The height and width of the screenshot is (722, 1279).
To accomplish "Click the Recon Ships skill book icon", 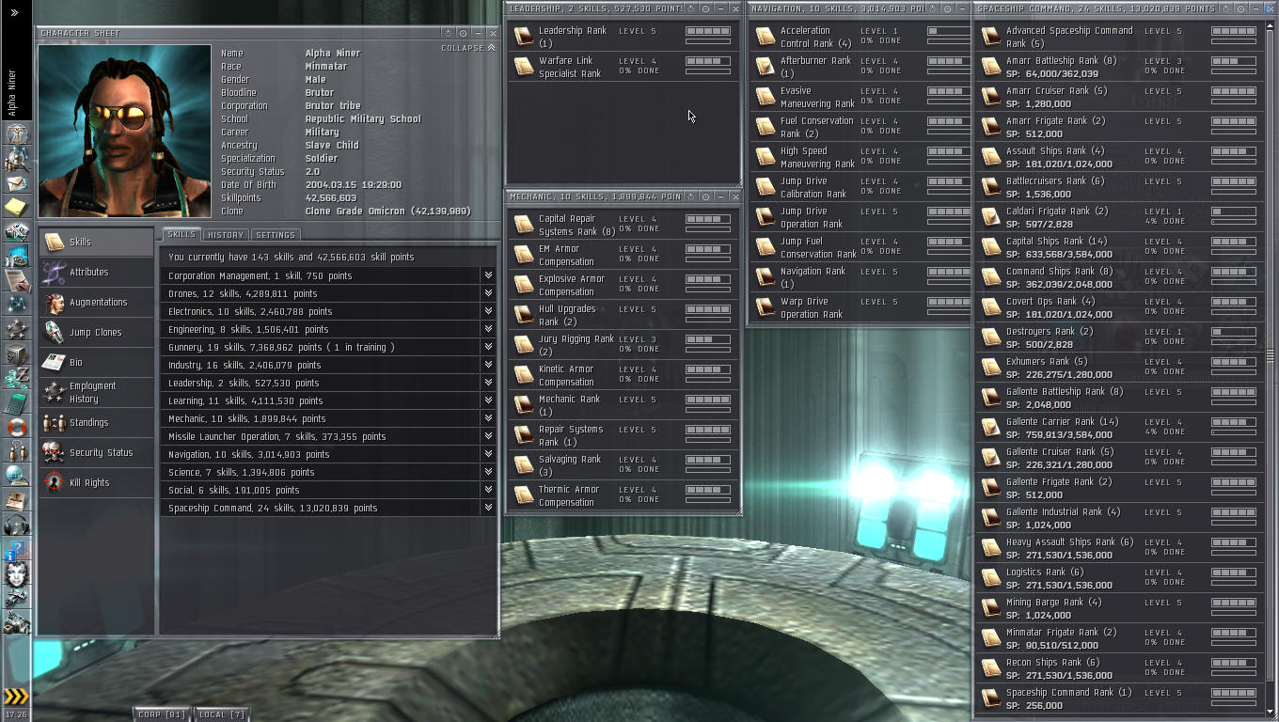I will point(990,667).
